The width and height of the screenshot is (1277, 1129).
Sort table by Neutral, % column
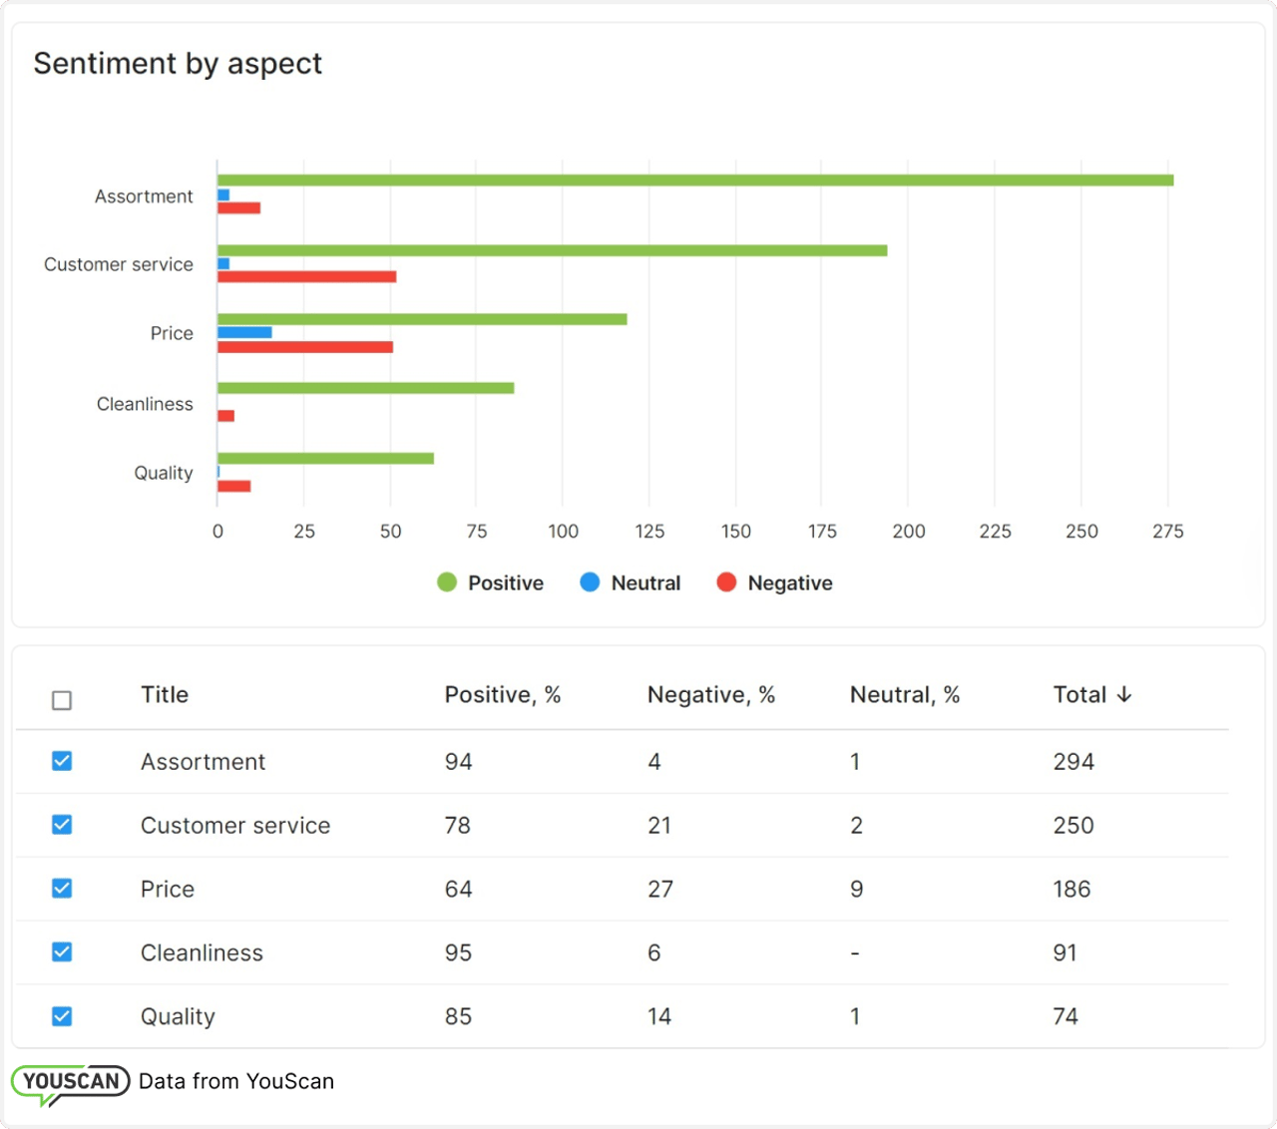(904, 695)
